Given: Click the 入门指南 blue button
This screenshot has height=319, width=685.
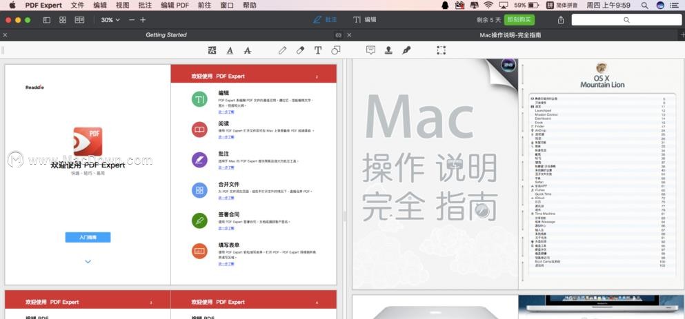Looking at the screenshot, I should pyautogui.click(x=88, y=238).
